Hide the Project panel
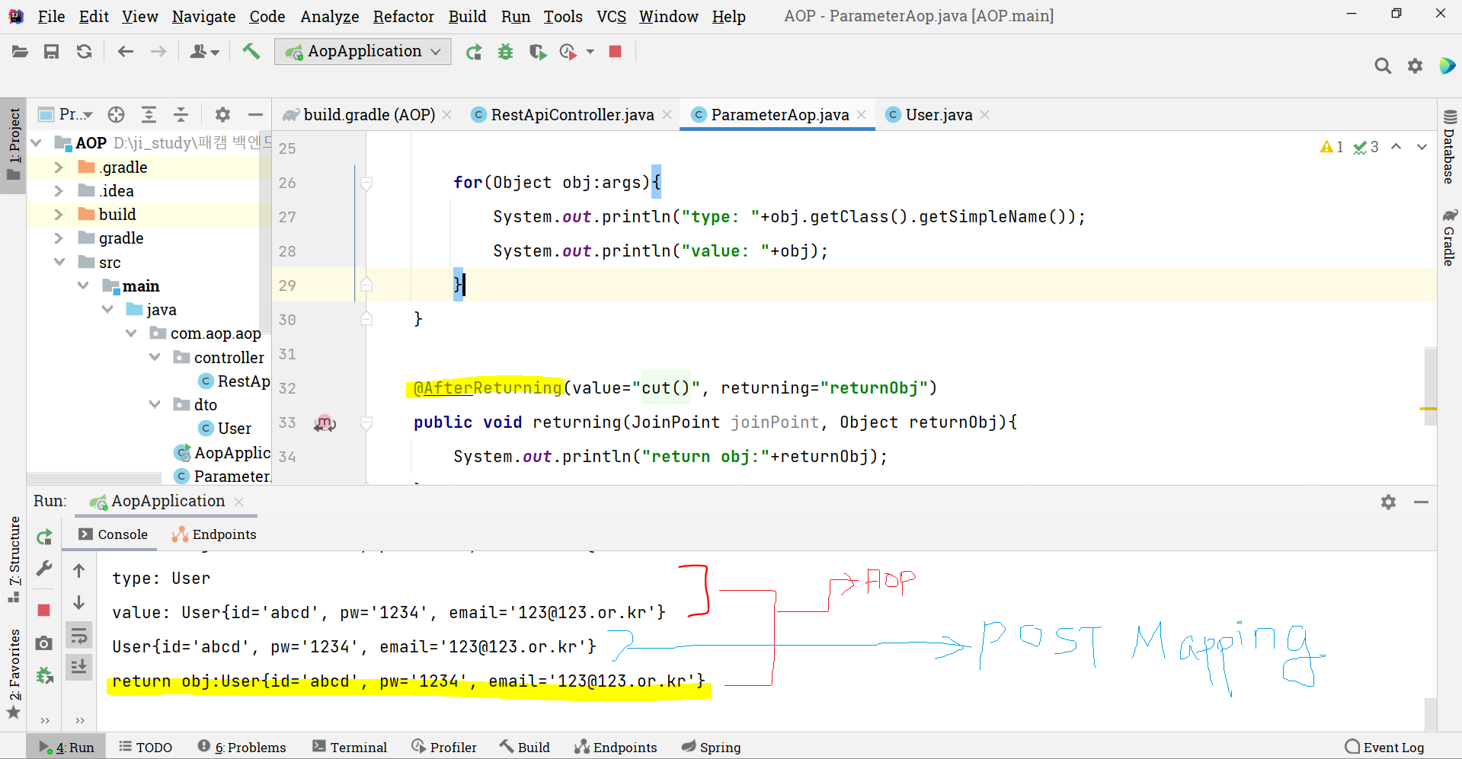The height and width of the screenshot is (759, 1462). click(x=255, y=114)
